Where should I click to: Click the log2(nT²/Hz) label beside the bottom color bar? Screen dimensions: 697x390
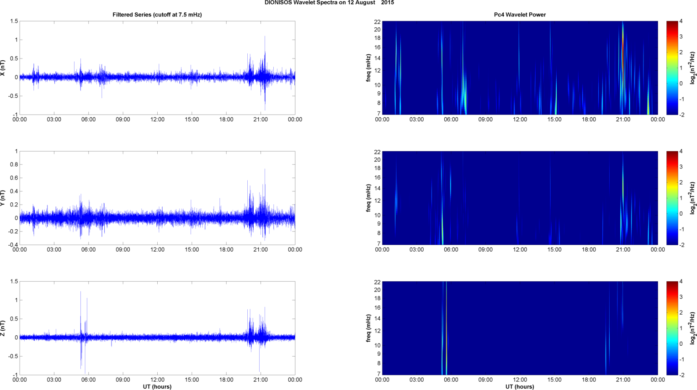[693, 328]
